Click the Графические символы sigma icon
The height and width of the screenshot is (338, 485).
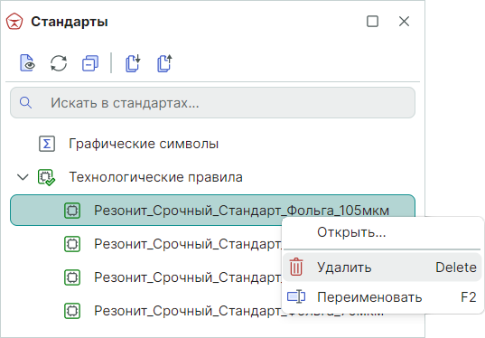click(x=47, y=144)
